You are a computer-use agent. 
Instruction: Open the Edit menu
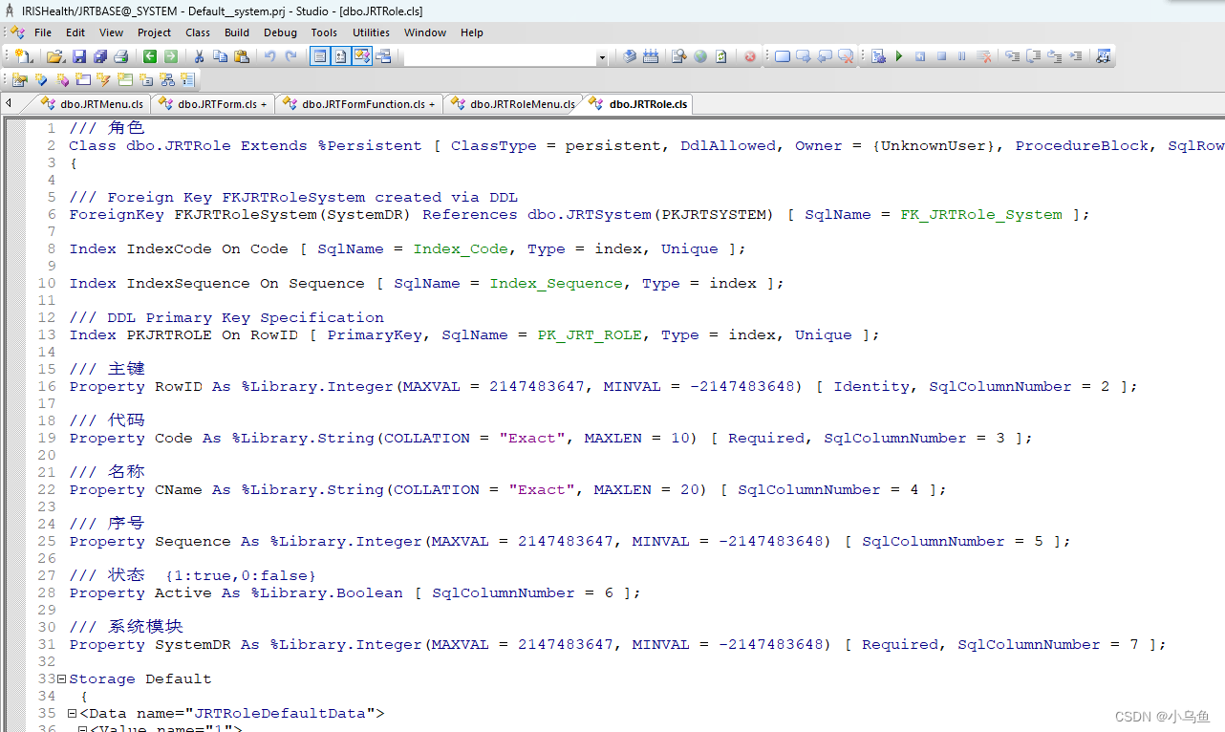pos(75,32)
